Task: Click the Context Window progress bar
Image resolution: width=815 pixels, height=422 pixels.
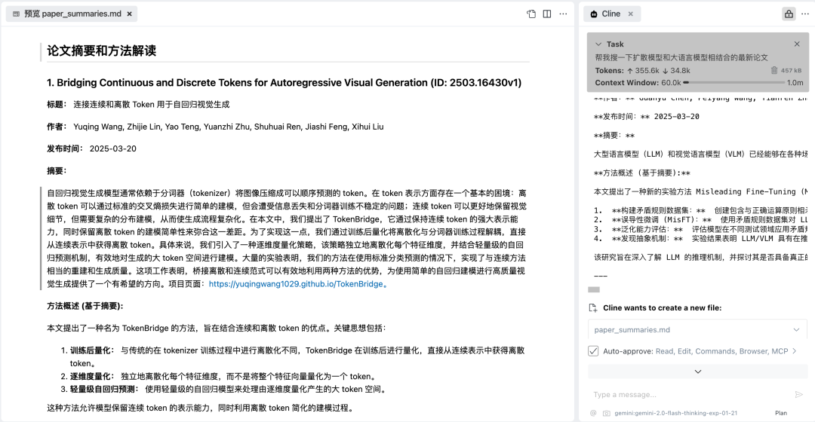Action: [x=733, y=83]
